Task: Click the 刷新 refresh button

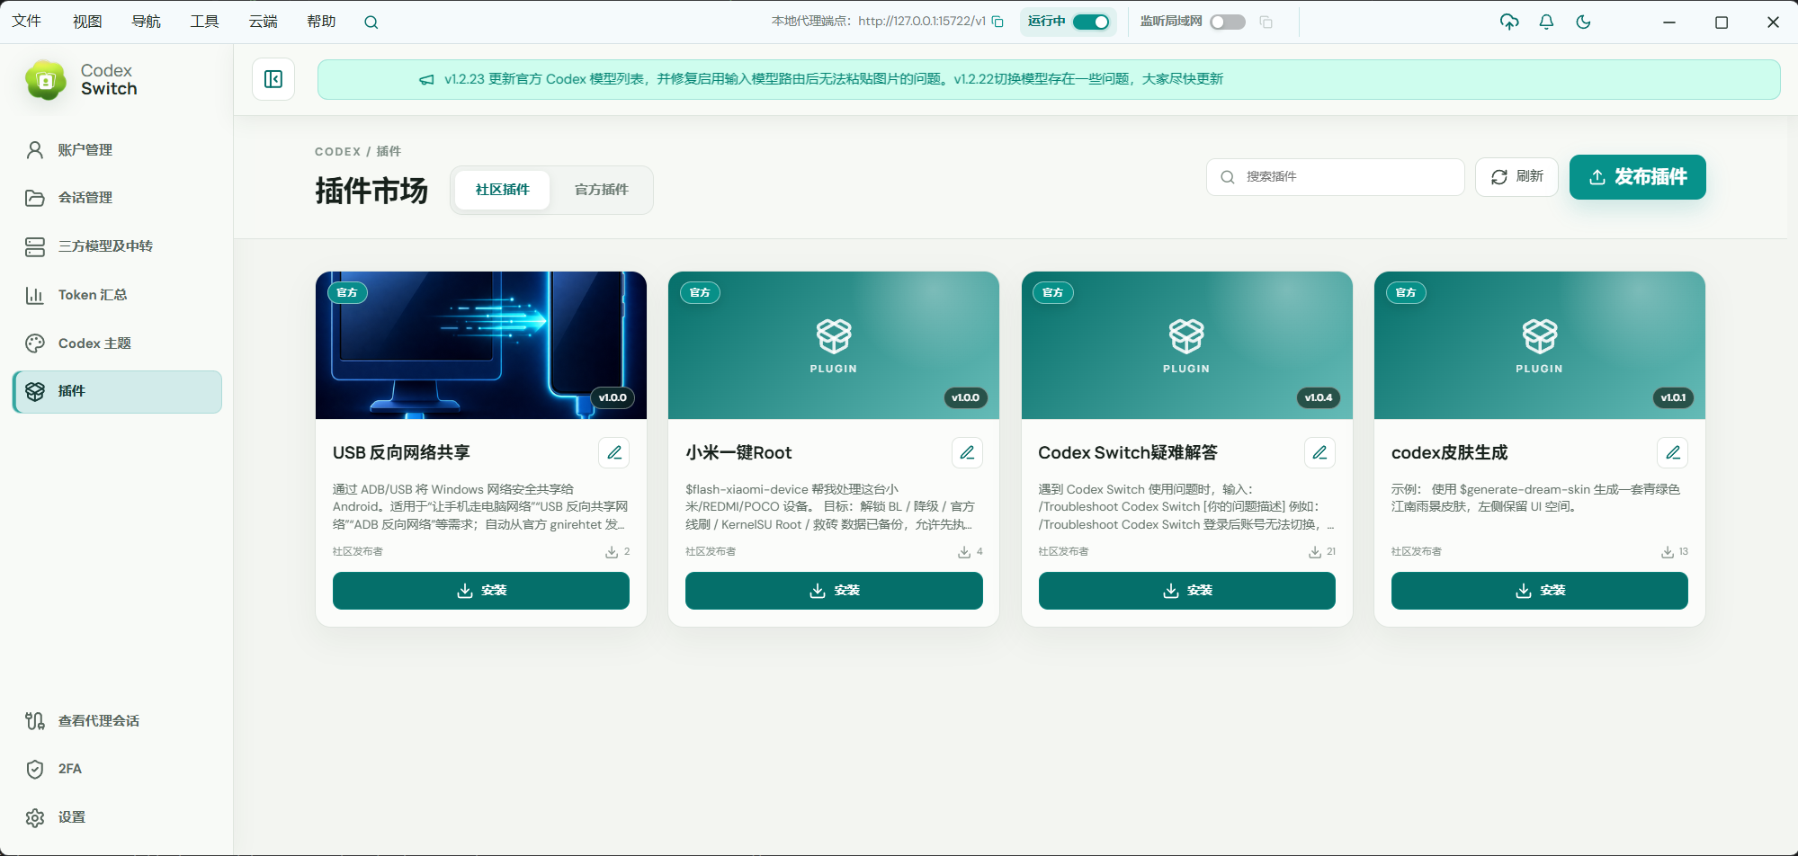Action: (x=1516, y=177)
